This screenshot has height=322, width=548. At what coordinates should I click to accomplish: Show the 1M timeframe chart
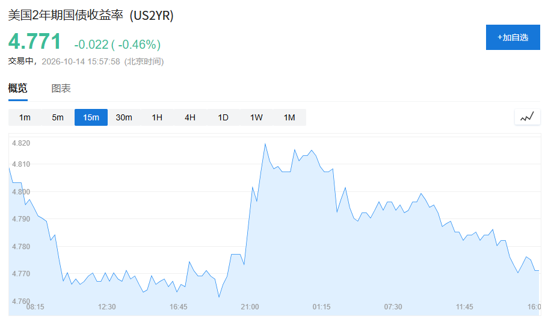click(289, 117)
